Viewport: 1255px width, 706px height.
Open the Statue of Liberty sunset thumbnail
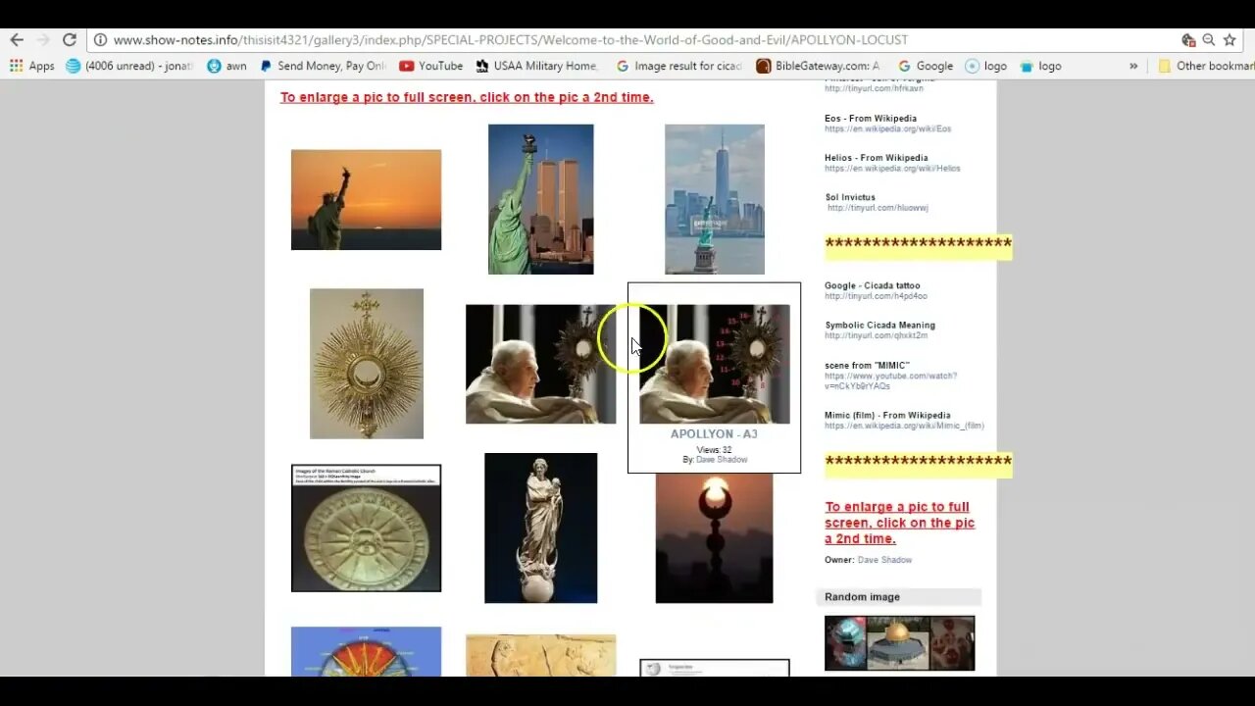click(x=366, y=199)
